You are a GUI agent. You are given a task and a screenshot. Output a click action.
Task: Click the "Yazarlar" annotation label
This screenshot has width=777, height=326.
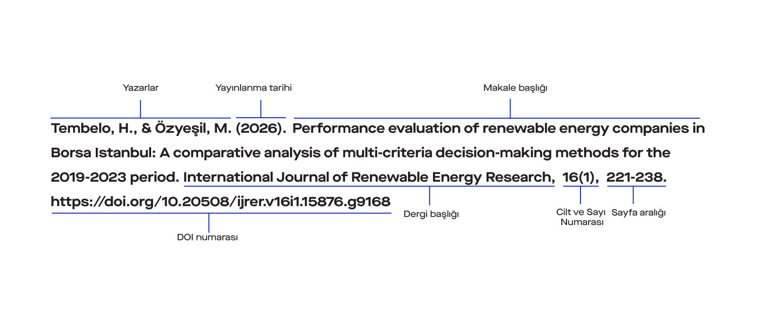click(x=141, y=88)
